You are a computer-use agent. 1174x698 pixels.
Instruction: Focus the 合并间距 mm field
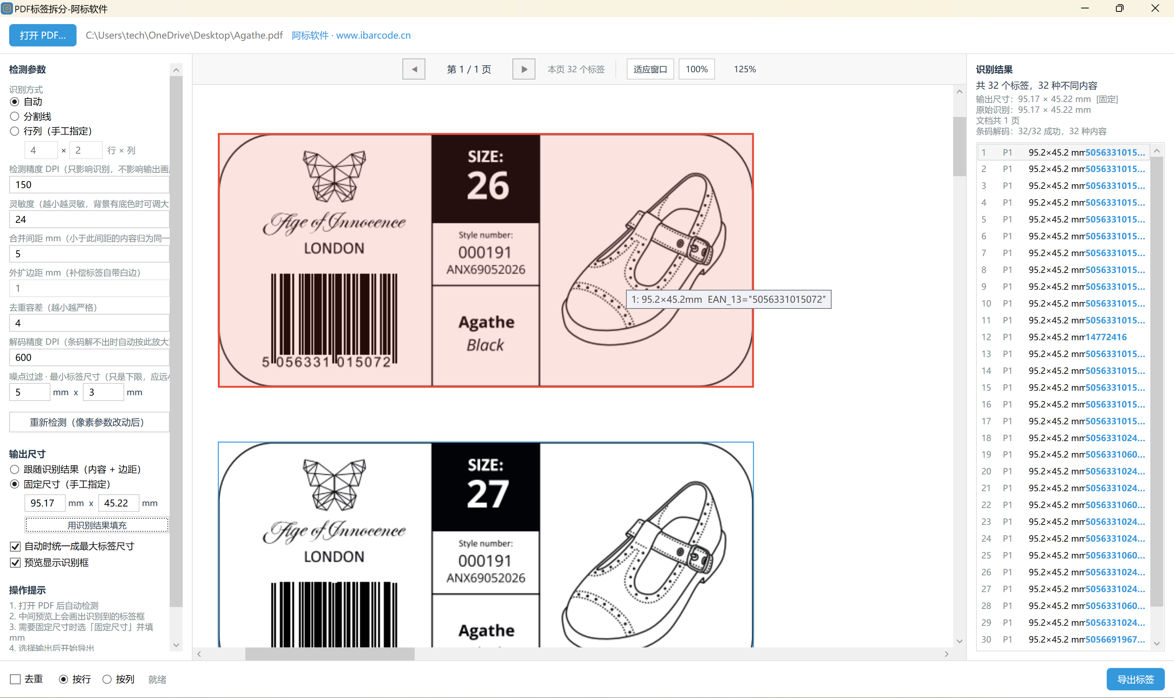[x=89, y=254]
